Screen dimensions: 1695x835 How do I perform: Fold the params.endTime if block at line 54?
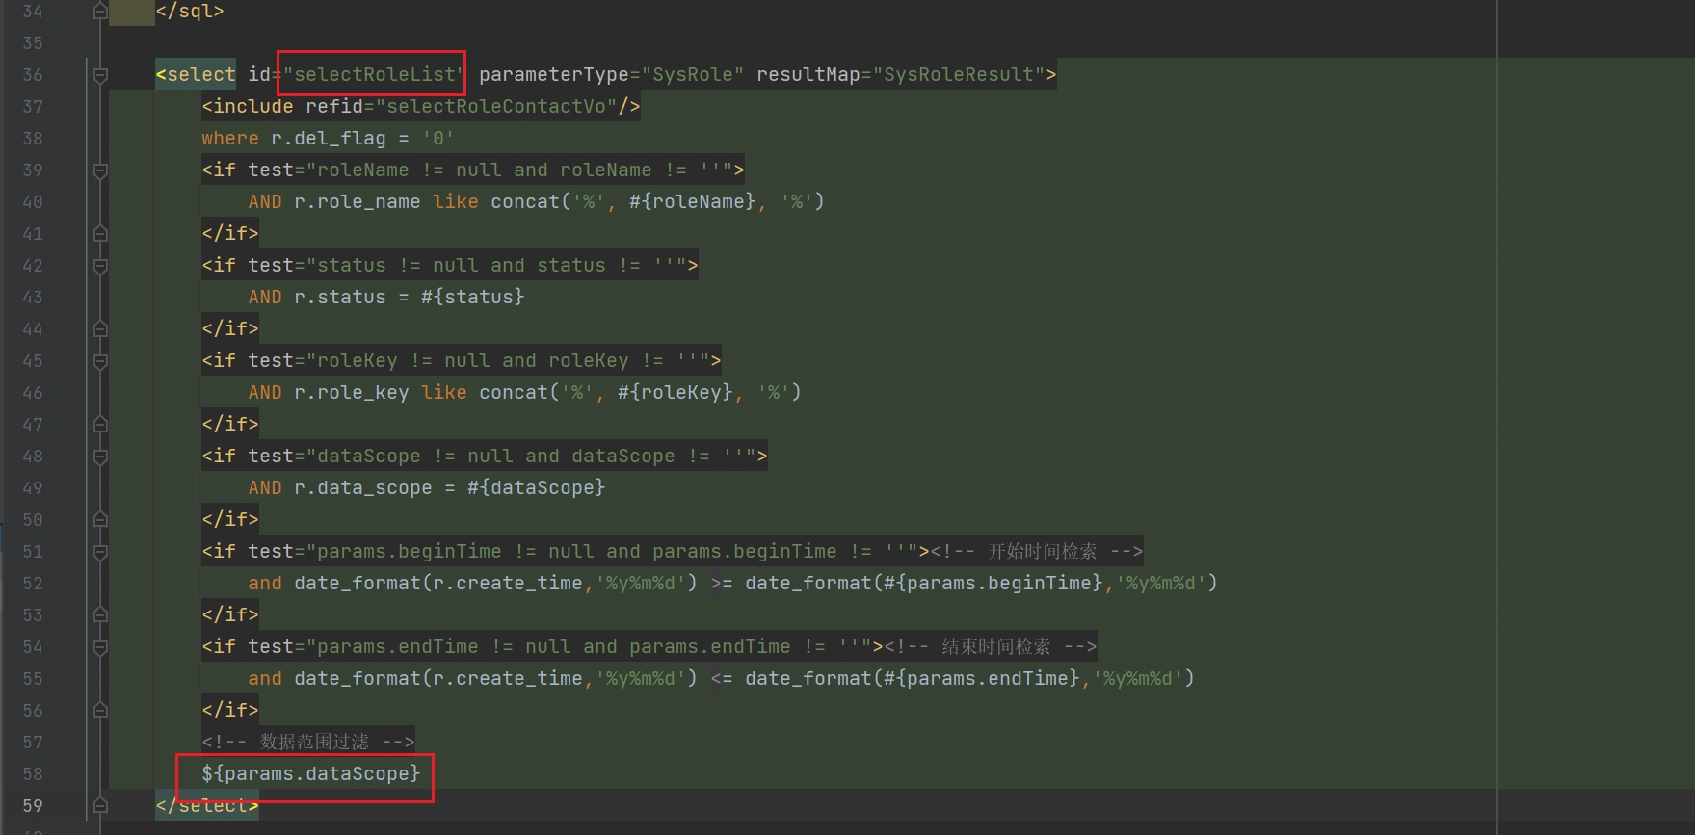pos(100,647)
